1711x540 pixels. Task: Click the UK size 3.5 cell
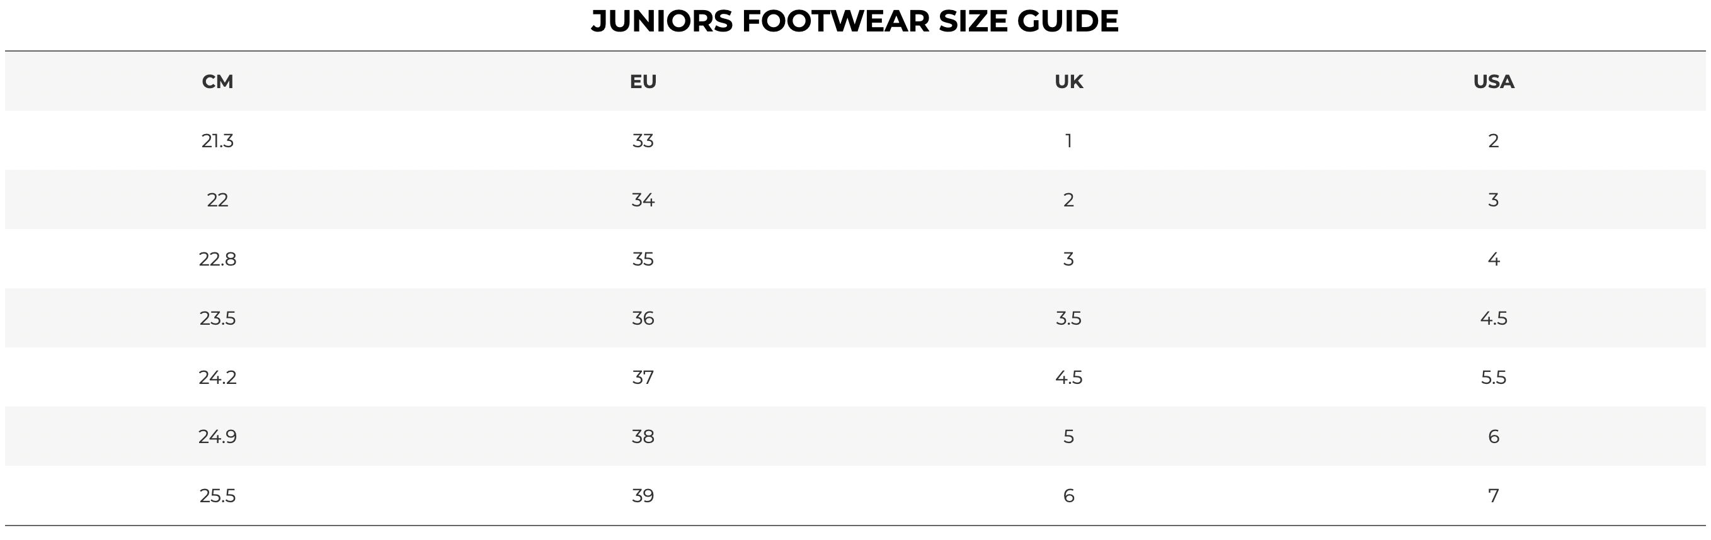1068,318
